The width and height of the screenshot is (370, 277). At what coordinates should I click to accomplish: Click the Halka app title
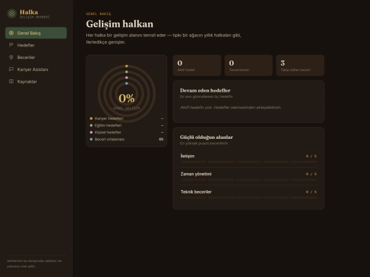point(29,12)
